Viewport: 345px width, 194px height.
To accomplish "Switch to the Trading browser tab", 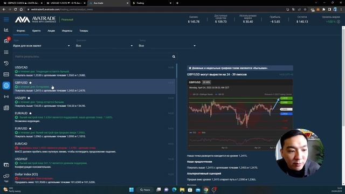I will point(152,3).
